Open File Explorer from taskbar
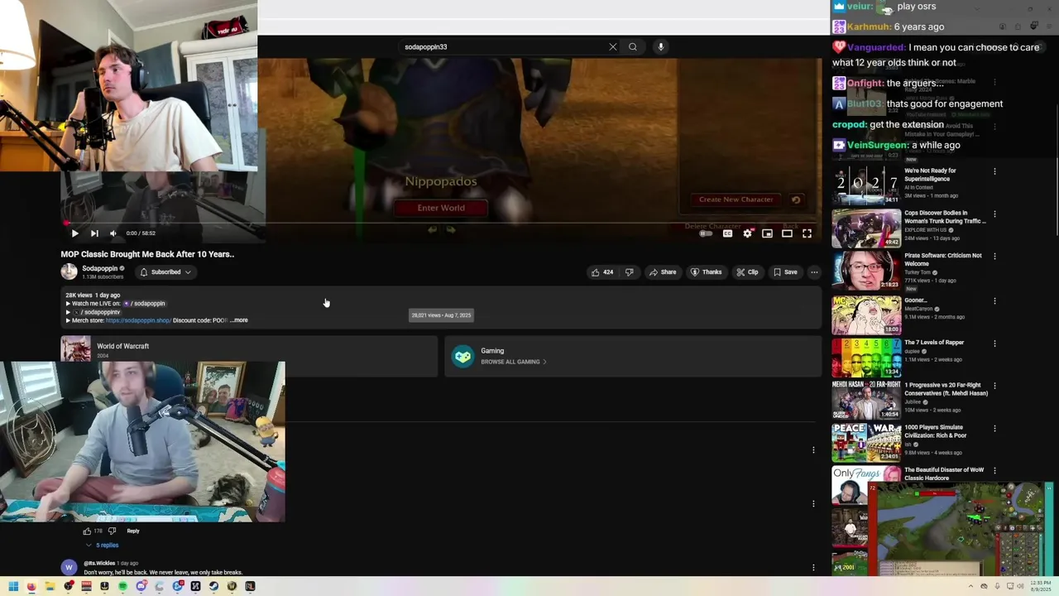The height and width of the screenshot is (596, 1059). [x=50, y=586]
